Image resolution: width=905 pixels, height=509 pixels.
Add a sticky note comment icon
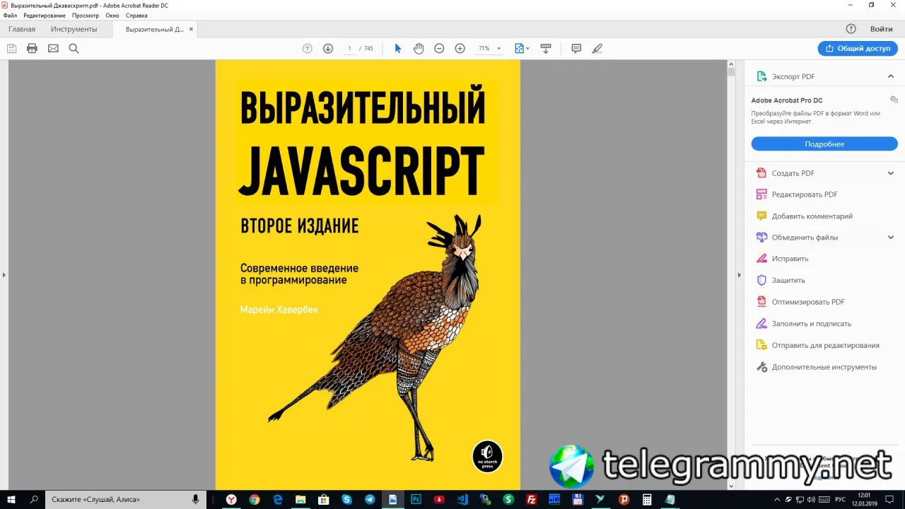tap(576, 48)
